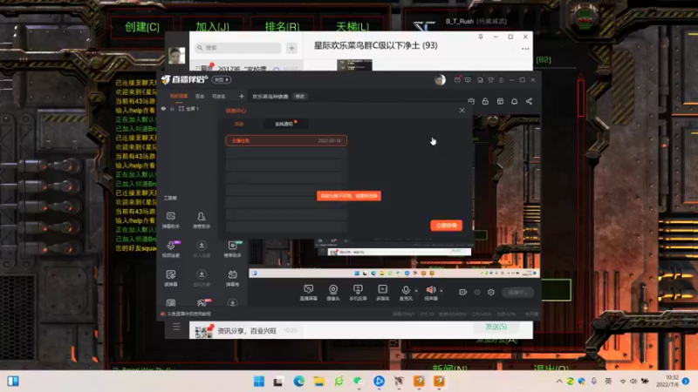Expand the speaker options arrow
The width and height of the screenshot is (698, 392).
click(x=441, y=291)
